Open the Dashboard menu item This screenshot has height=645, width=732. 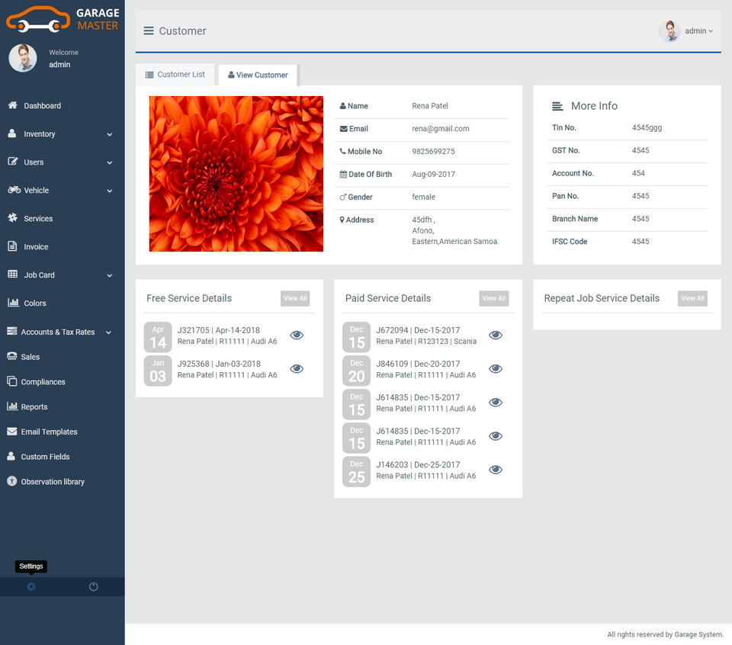pos(43,106)
